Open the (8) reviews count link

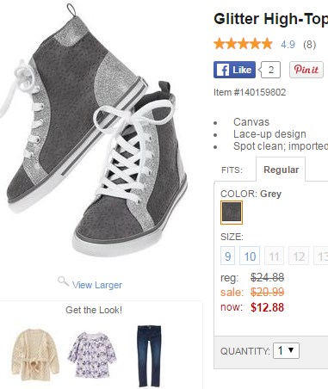(x=310, y=45)
